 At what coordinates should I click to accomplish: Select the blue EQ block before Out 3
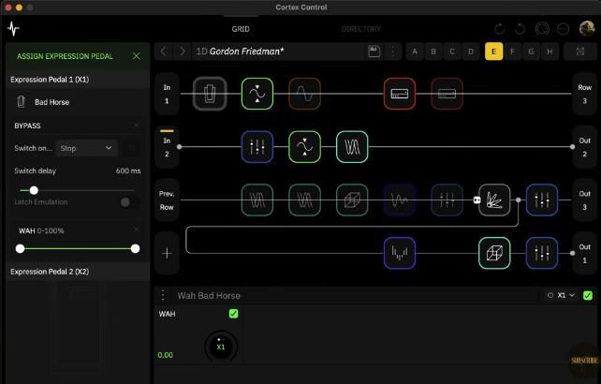542,199
